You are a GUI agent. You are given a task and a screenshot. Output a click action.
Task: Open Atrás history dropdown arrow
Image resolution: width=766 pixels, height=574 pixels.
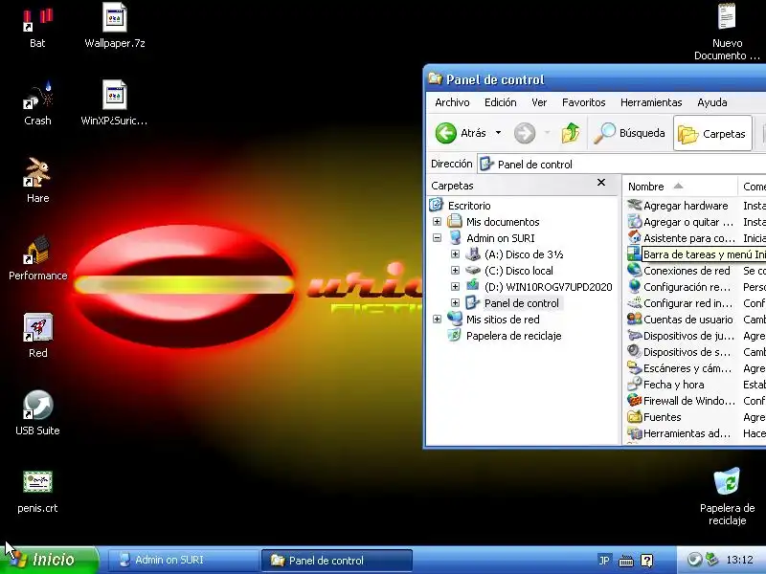point(498,133)
